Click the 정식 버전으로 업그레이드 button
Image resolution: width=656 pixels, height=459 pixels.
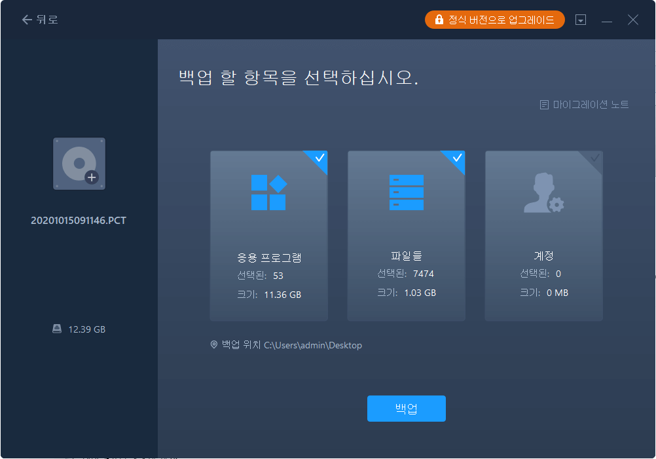[494, 19]
